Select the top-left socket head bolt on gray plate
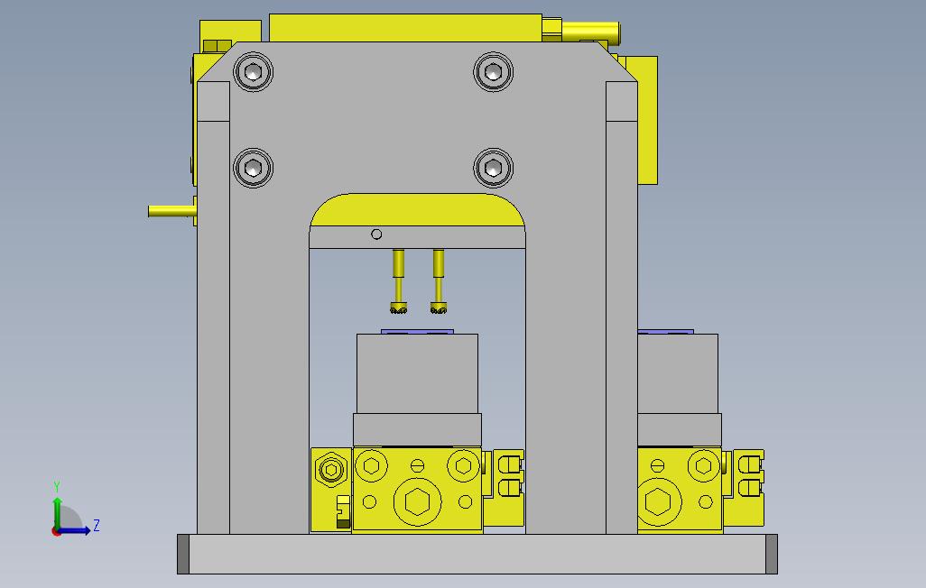 253,72
